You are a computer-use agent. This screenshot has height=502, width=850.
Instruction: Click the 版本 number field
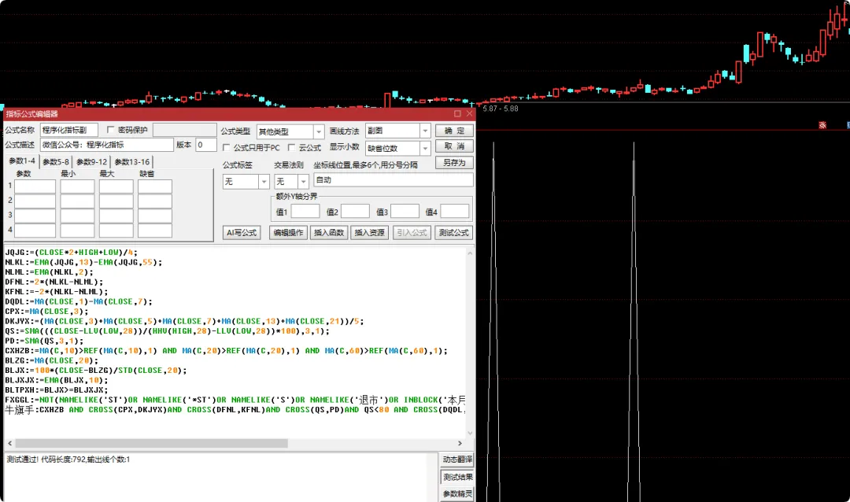pyautogui.click(x=205, y=145)
